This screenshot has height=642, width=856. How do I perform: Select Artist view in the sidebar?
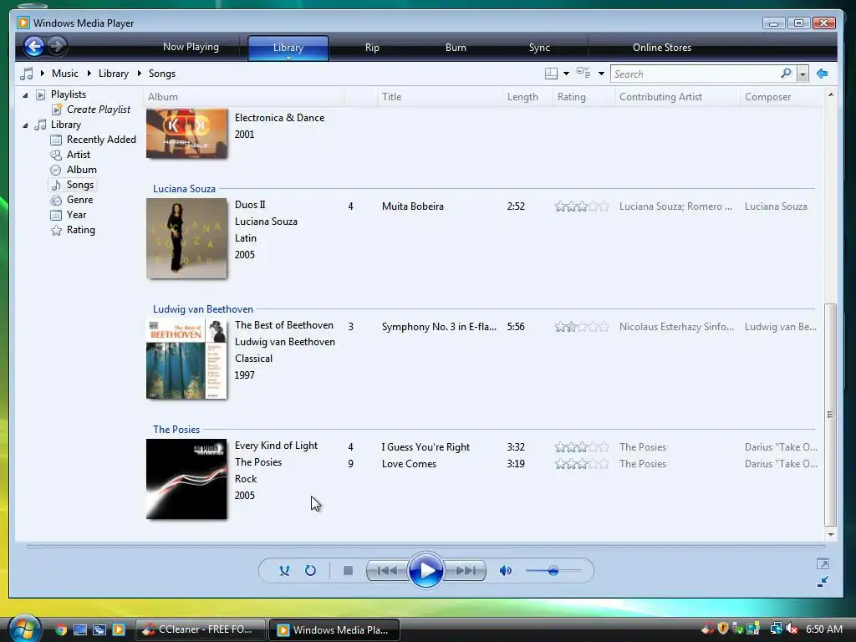(78, 155)
